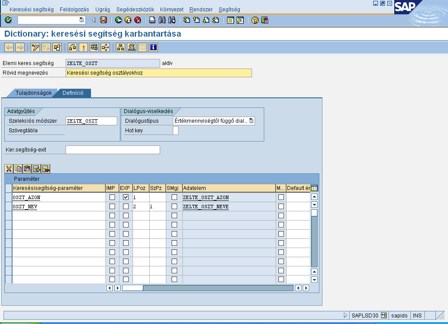
Task: Toggle M... checkbox for OSZT_NEV row
Action: click(x=281, y=206)
